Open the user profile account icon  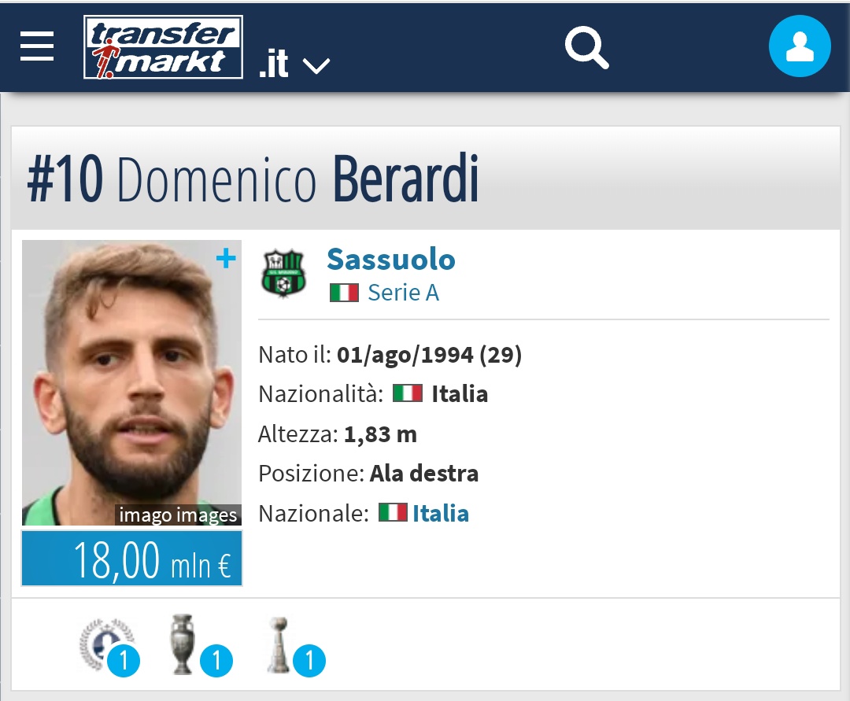[x=800, y=46]
